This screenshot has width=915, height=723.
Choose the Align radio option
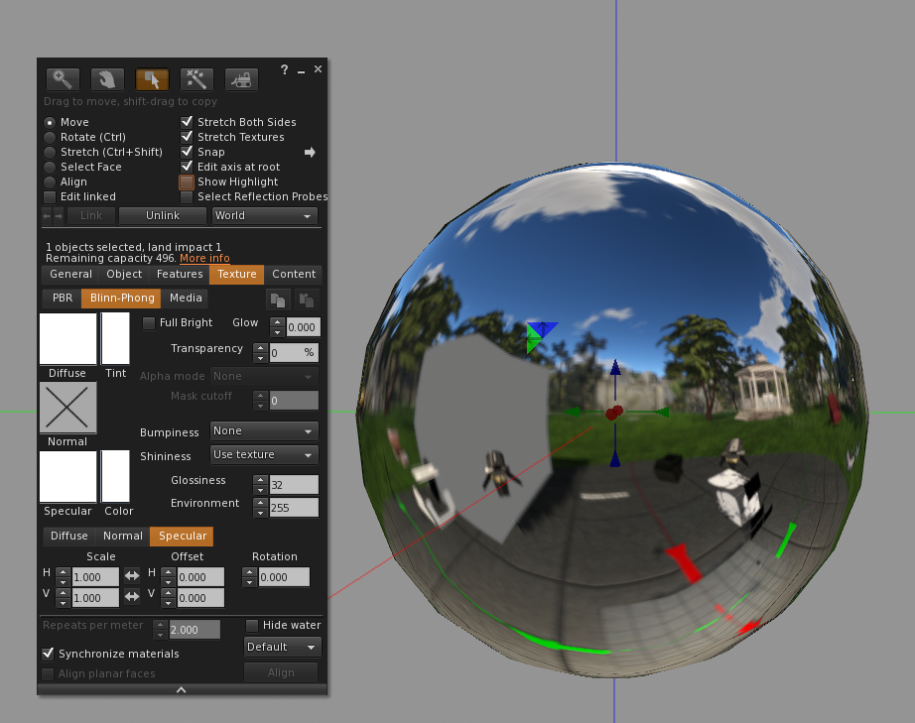pos(50,181)
